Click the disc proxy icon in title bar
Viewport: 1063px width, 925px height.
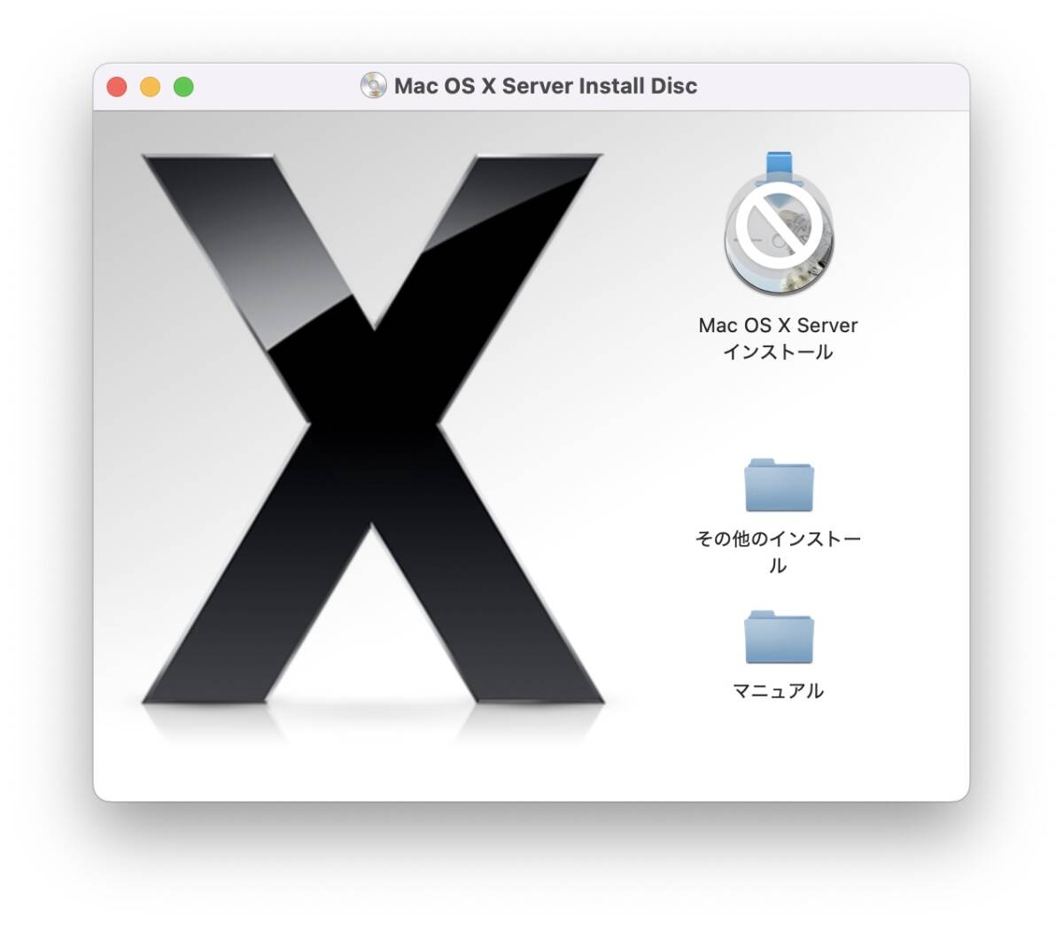[374, 85]
